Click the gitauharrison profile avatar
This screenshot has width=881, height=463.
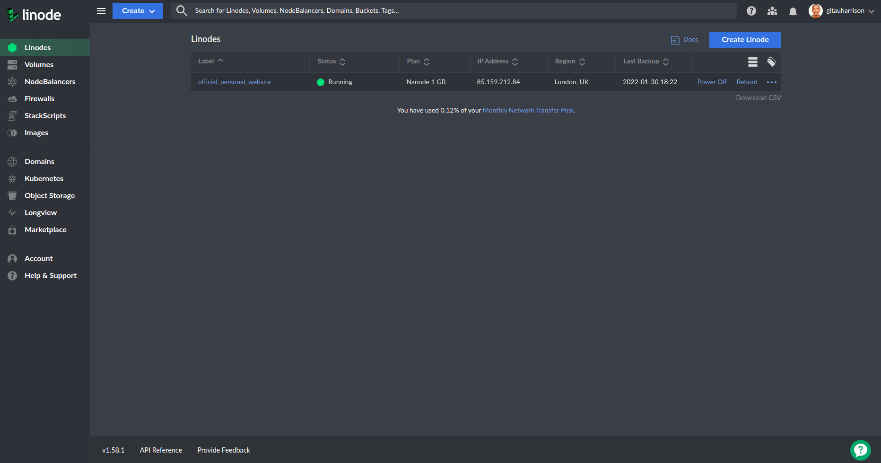(816, 10)
